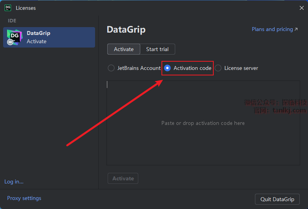The height and width of the screenshot is (209, 308).
Task: Select the License server radio button
Action: coord(218,68)
